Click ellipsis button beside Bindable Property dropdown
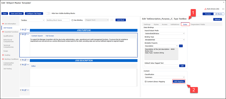The height and width of the screenshot is (99, 226). tap(181, 46)
